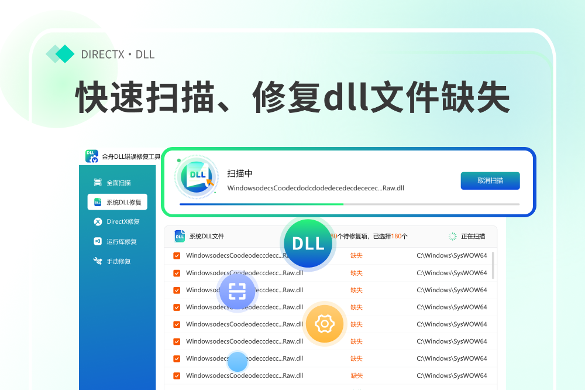Image resolution: width=585 pixels, height=390 pixels.
Task: Toggle the second DLL row checkbox
Action: tap(177, 273)
